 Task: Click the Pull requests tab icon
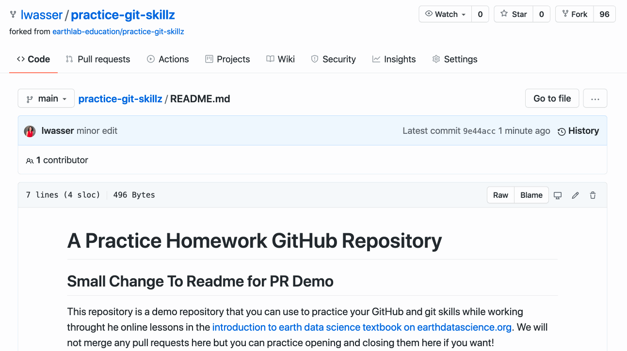click(69, 59)
